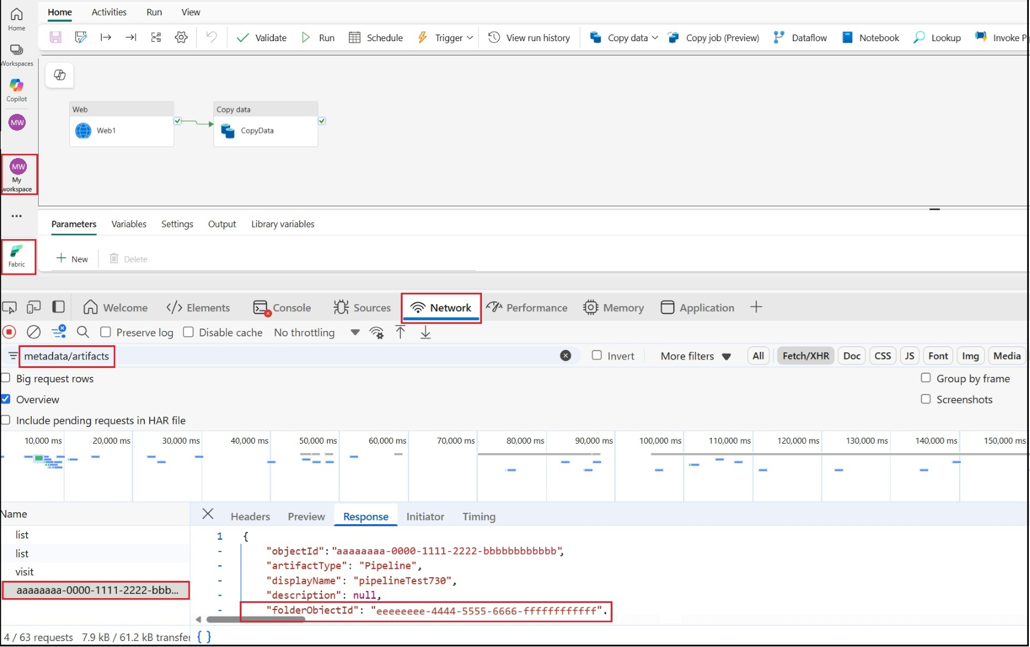Enable the Screenshots checkbox
Image resolution: width=1030 pixels, height=647 pixels.
[926, 399]
